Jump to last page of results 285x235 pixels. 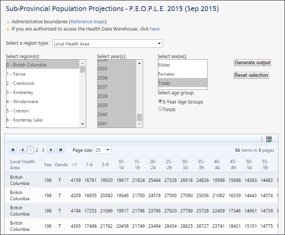[x=61, y=150]
